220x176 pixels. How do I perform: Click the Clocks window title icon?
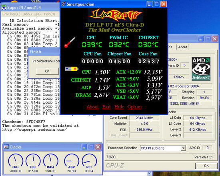(6, 147)
